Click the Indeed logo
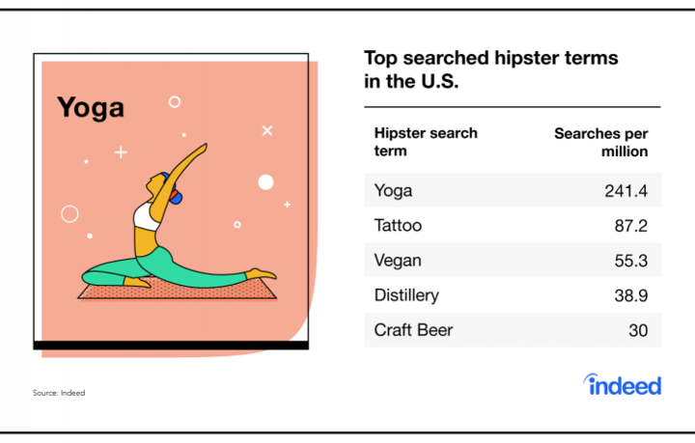Screen dimensions: 695x443 click(x=623, y=384)
